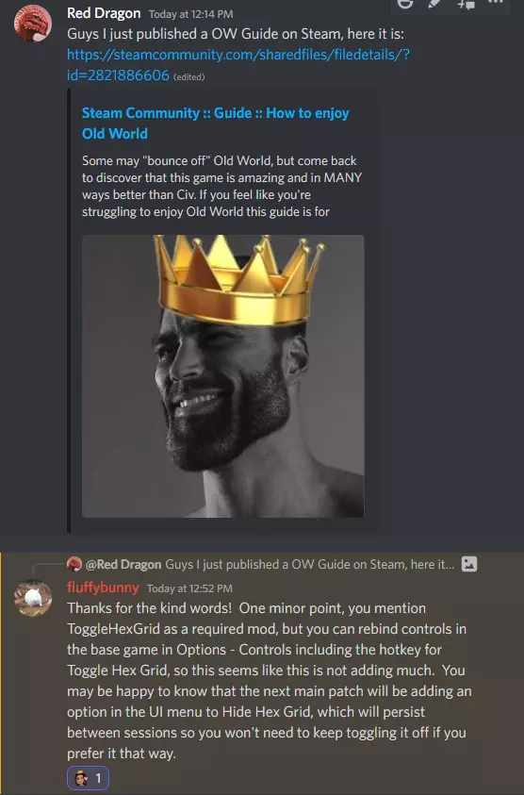The width and height of the screenshot is (524, 795).
Task: Click the Red Dragon username
Action: coord(104,13)
